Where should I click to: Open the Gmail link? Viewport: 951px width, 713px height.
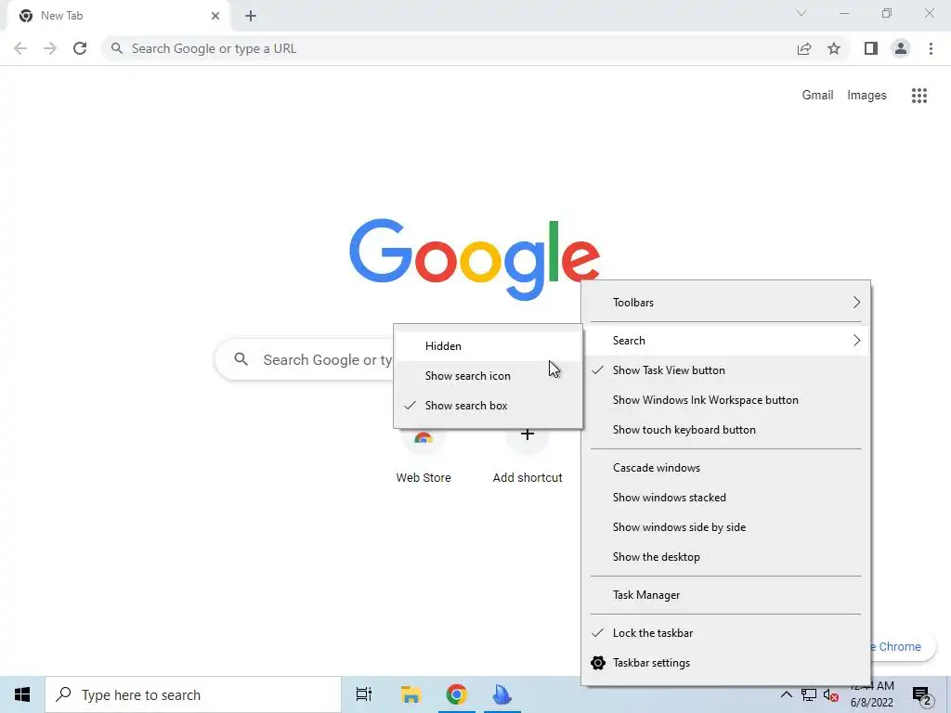(817, 96)
